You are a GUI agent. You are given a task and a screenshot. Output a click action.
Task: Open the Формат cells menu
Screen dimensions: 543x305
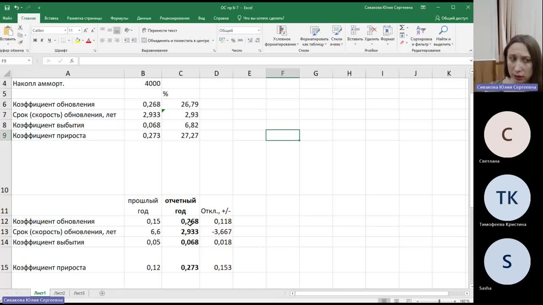pos(388,36)
